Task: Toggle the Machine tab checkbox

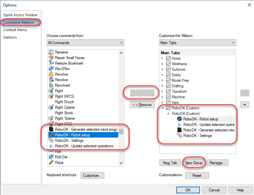Action: [168, 97]
